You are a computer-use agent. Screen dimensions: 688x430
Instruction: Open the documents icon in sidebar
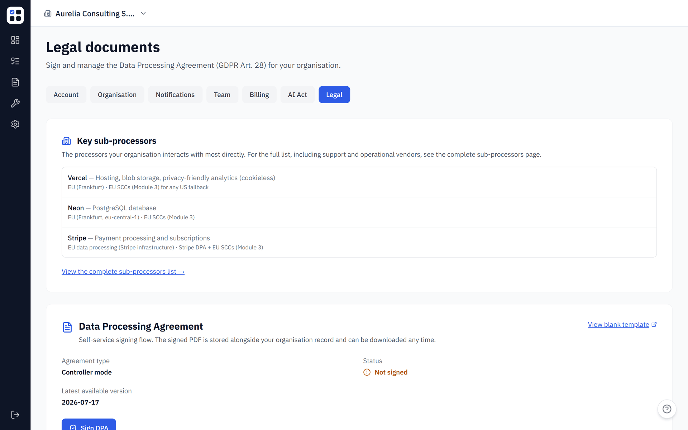pos(15,82)
